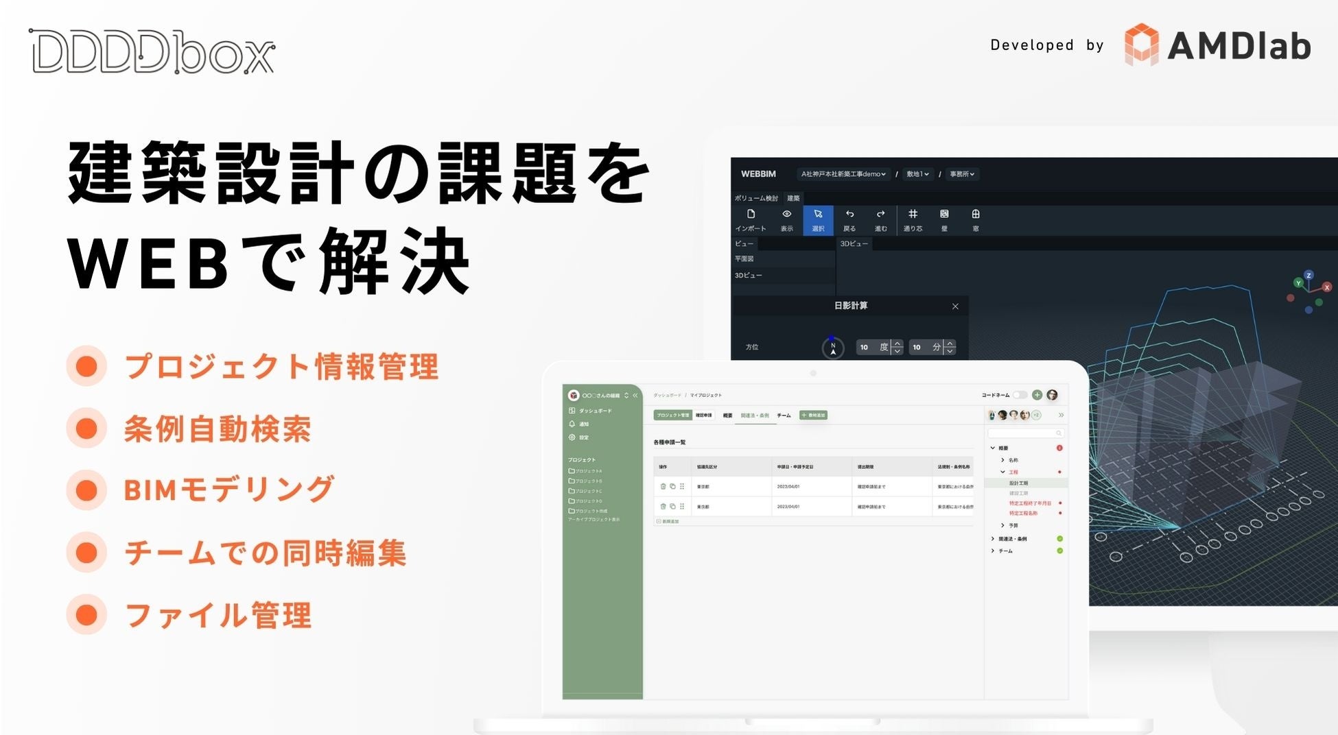1338x735 pixels.
Task: Close the 日影計算 panel
Action: click(x=955, y=306)
